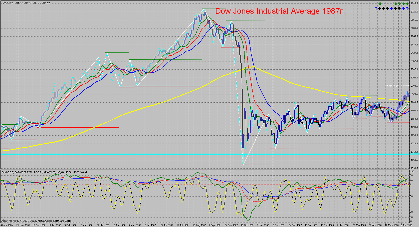This screenshot has width=419, height=227.
Task: Click the '10 Aug 1987' date label
Action: 199,225
